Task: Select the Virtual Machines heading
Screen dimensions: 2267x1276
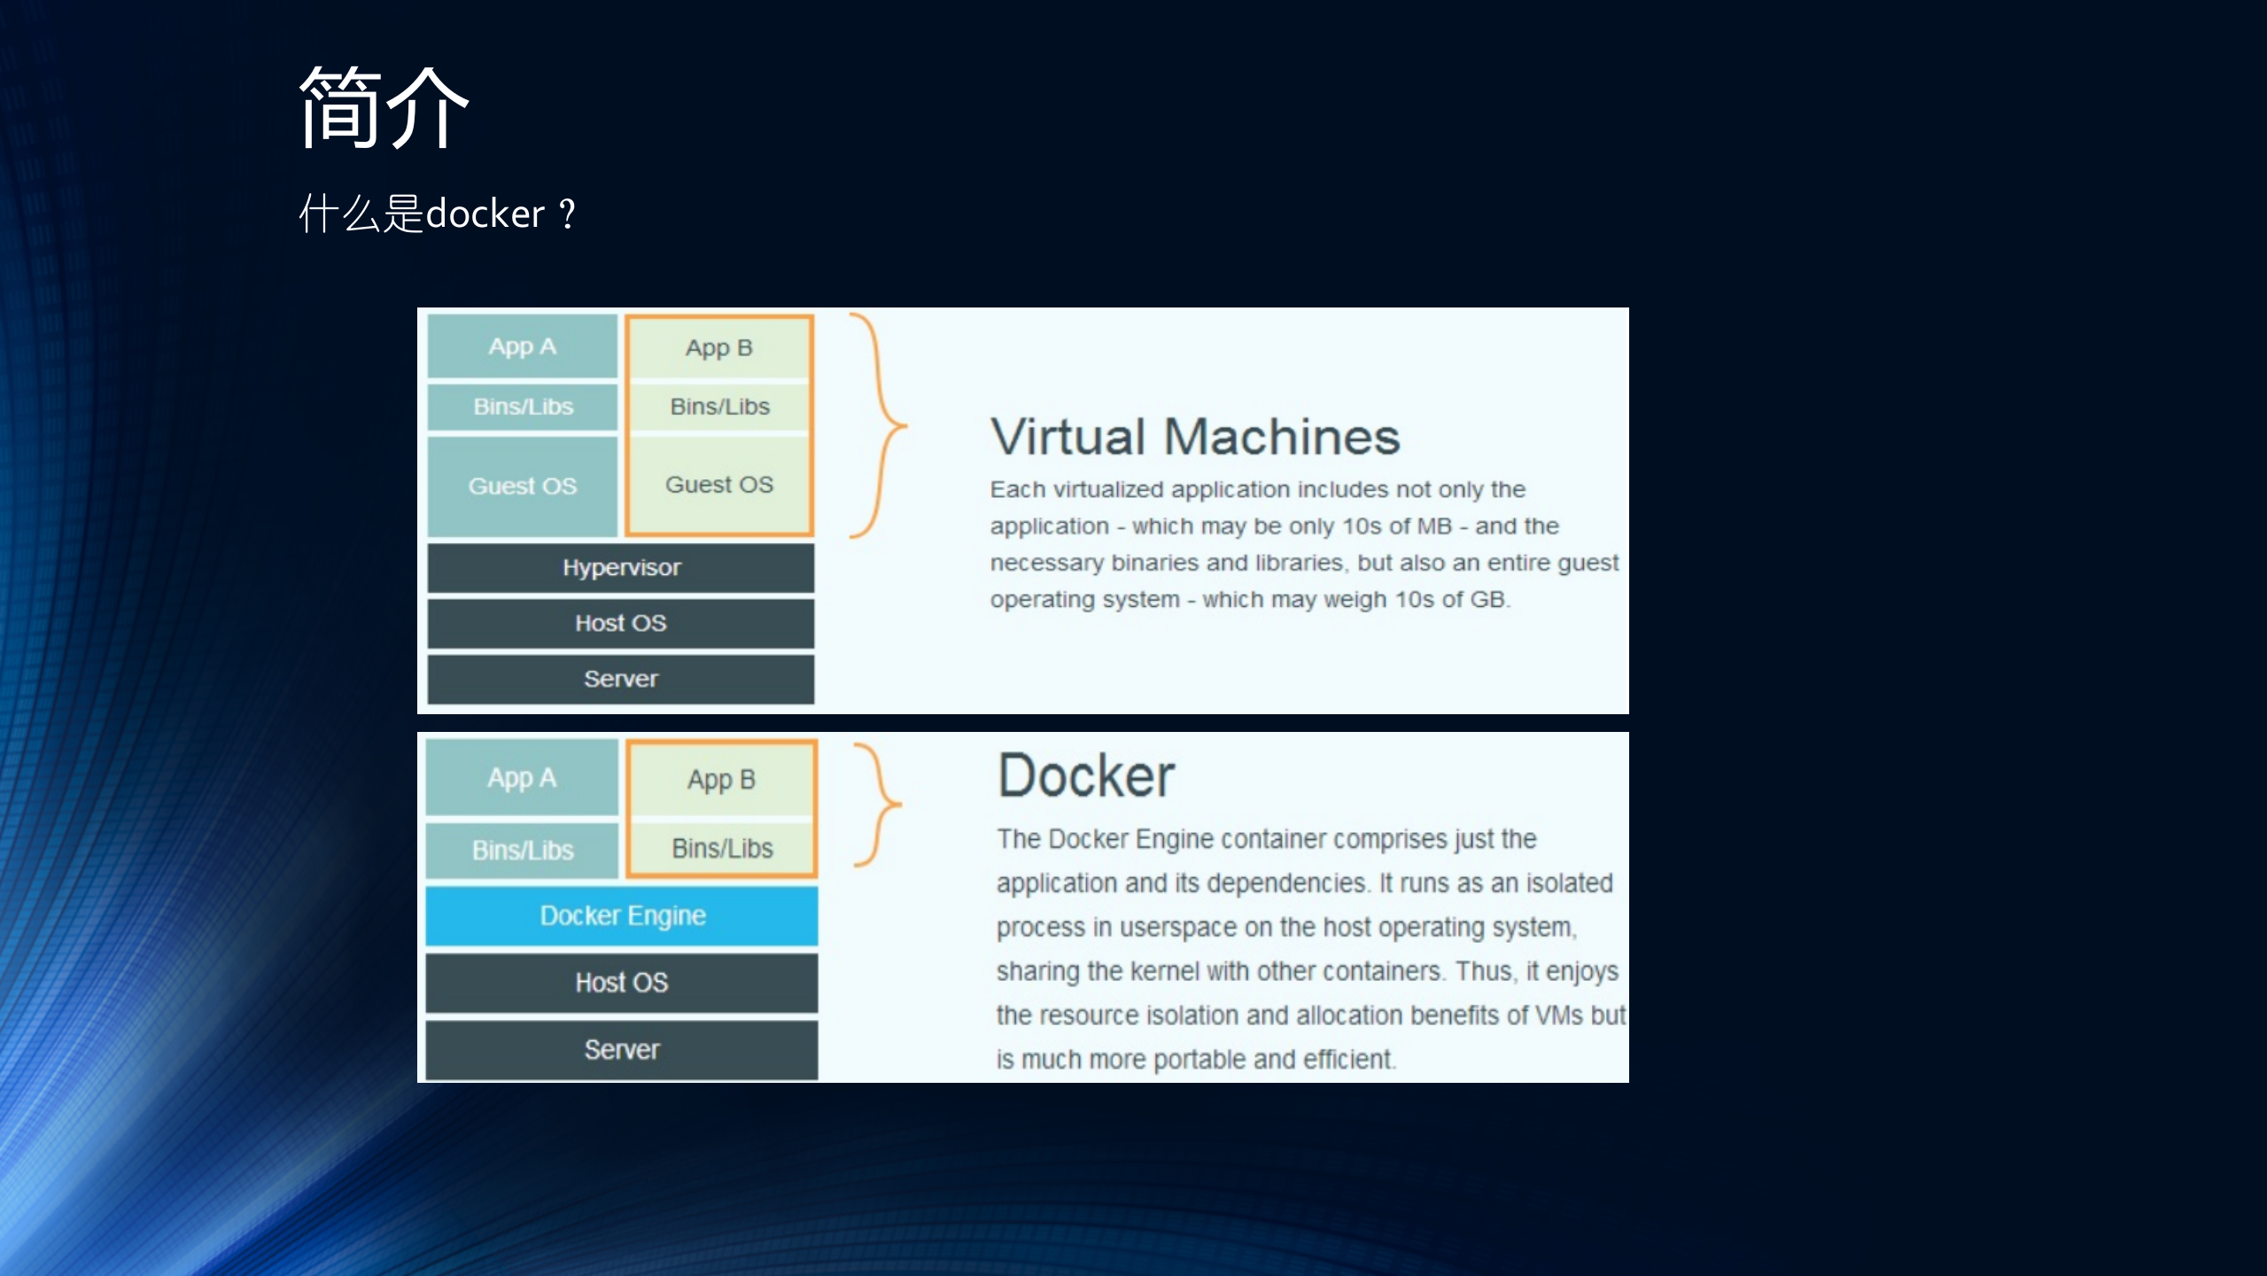Action: coord(1194,436)
